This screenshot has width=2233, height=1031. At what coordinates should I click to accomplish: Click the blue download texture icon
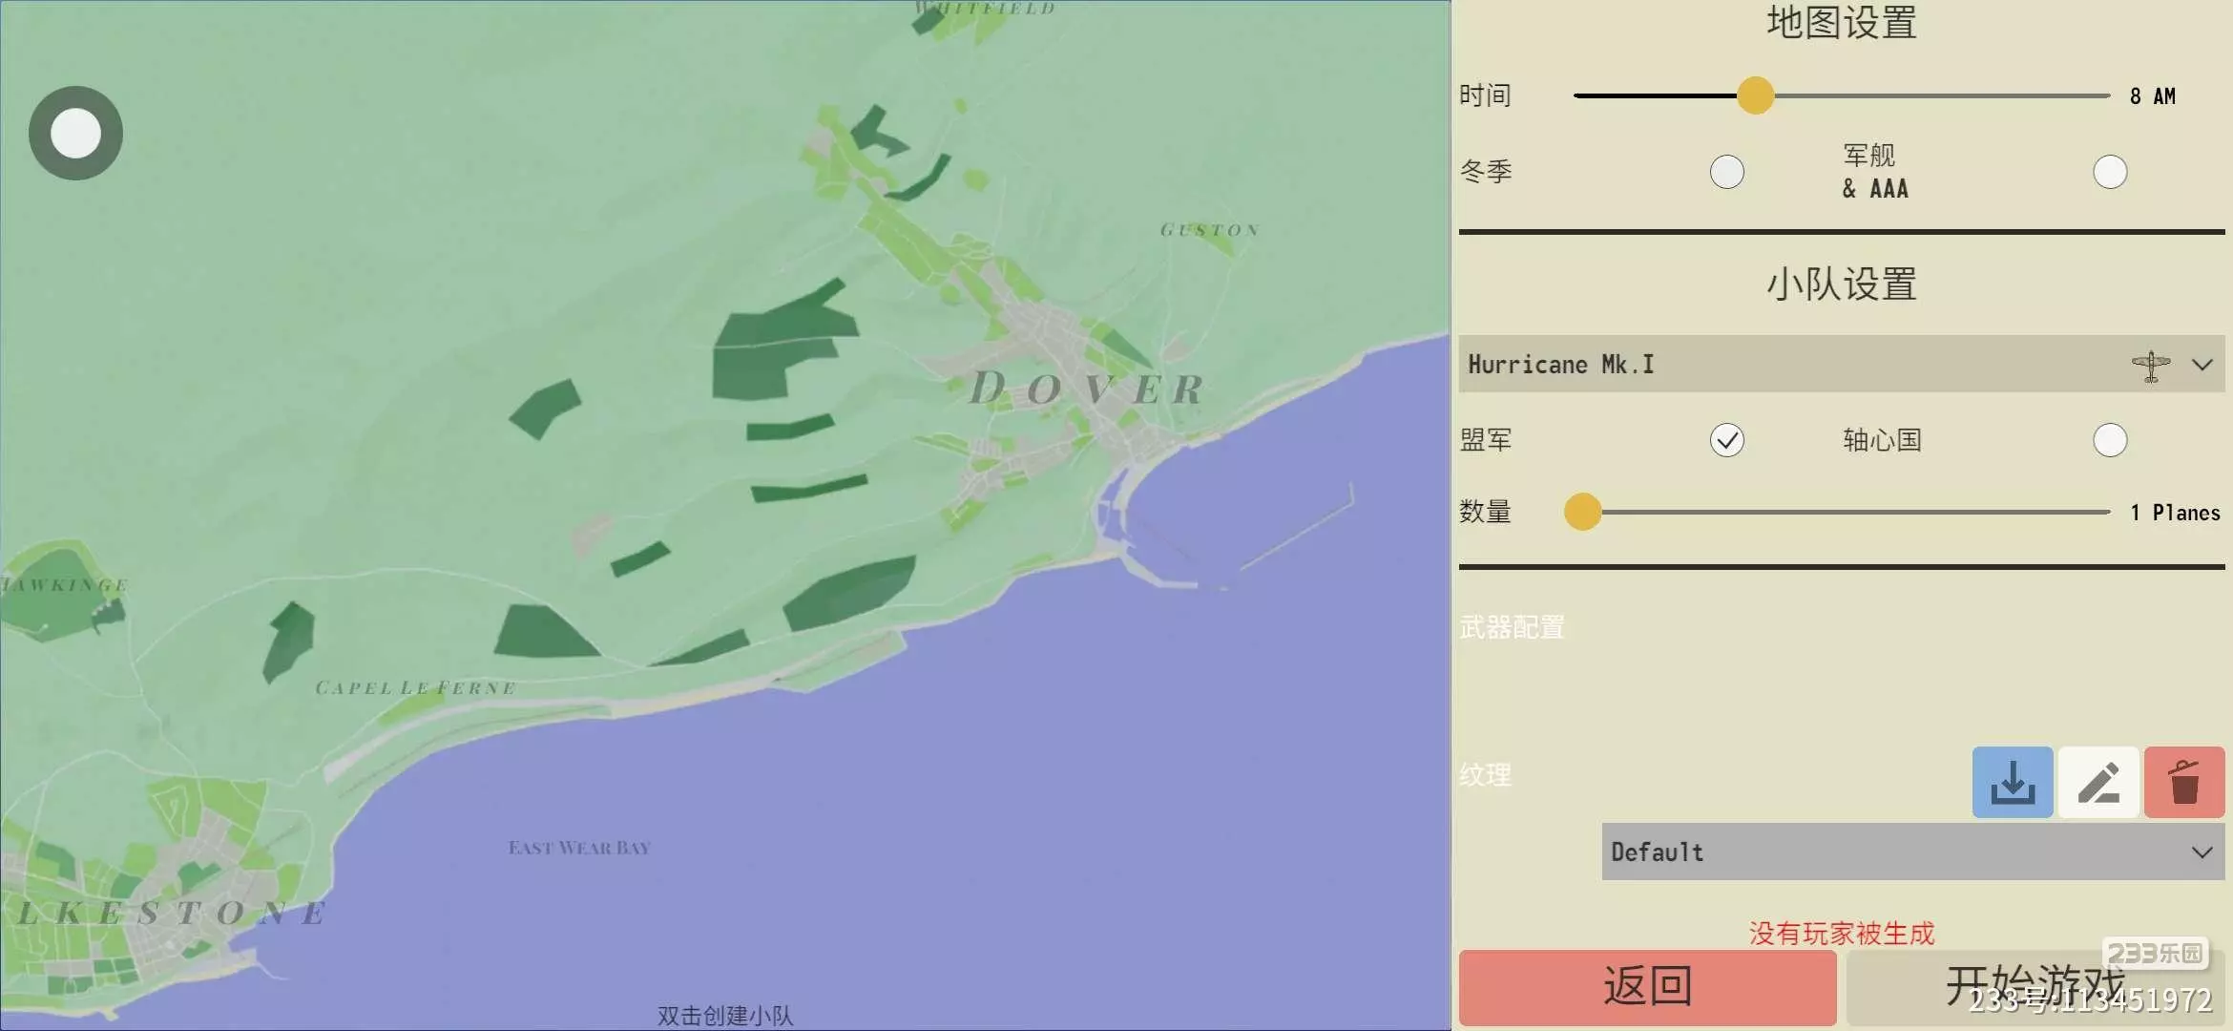2012,783
